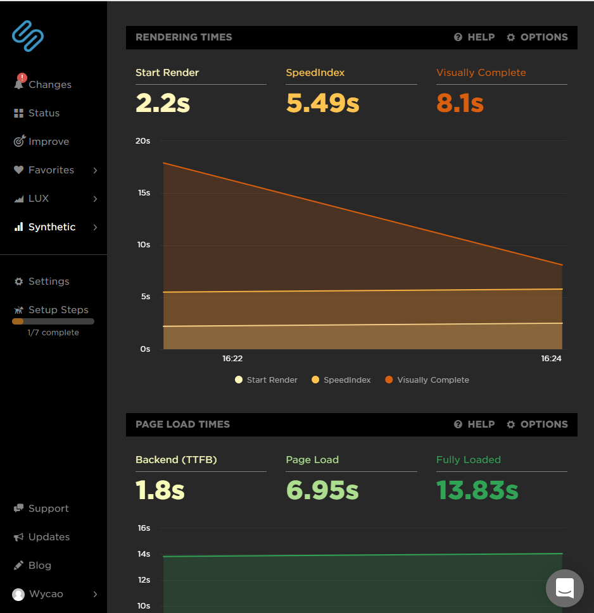This screenshot has height=613, width=594.
Task: Open Options for Page Load Times
Action: [x=537, y=424]
